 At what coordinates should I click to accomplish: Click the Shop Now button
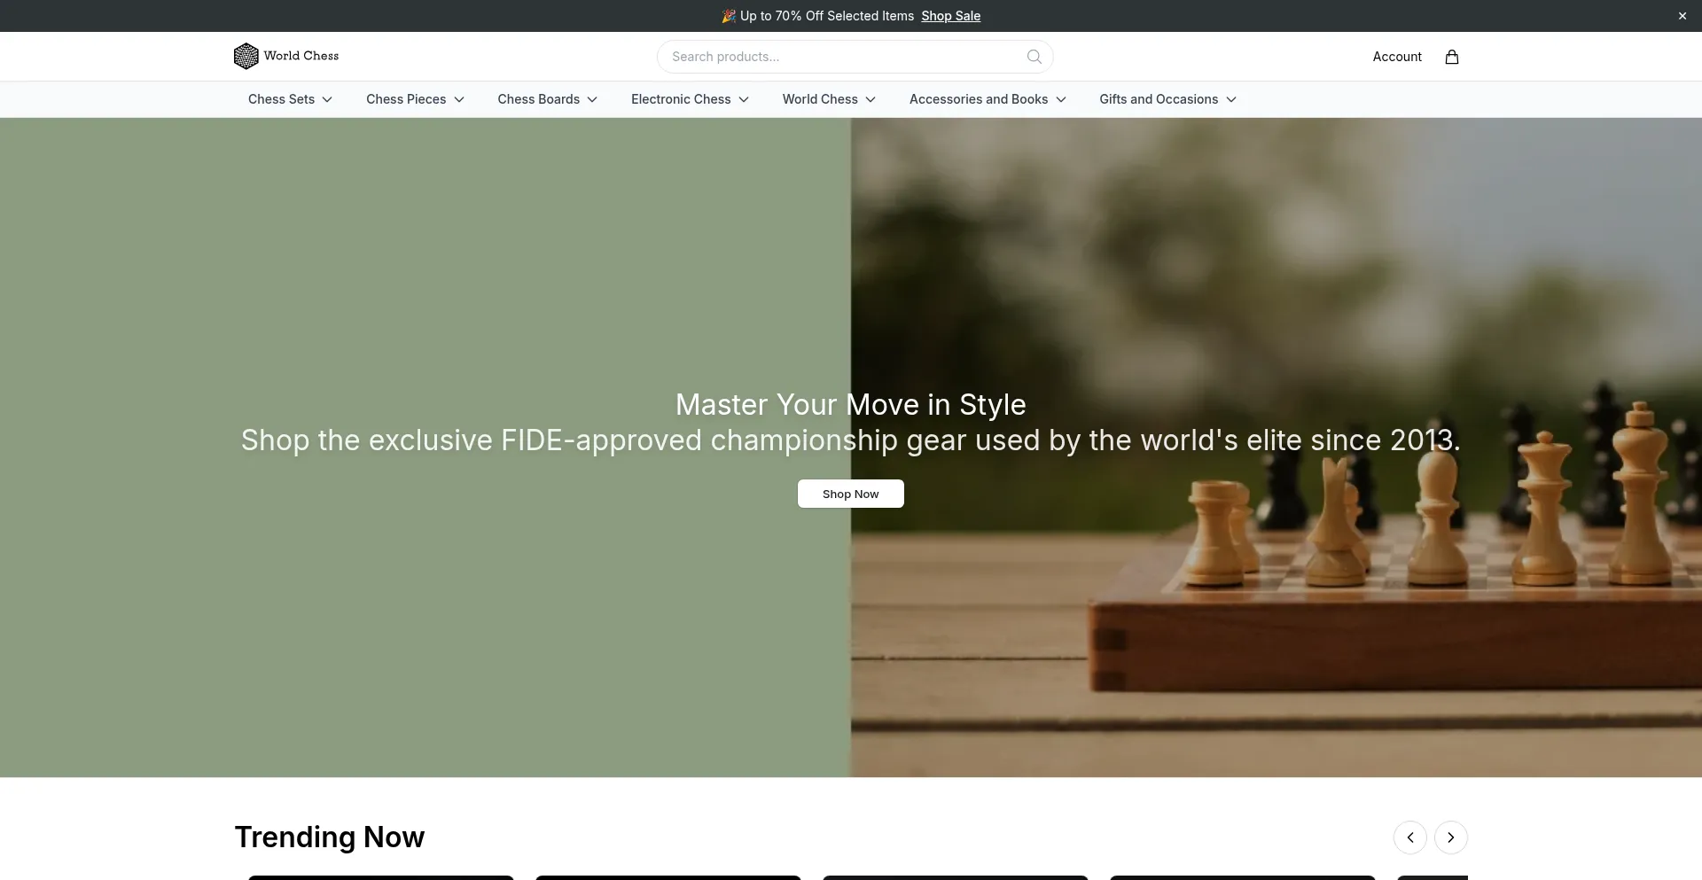(851, 494)
